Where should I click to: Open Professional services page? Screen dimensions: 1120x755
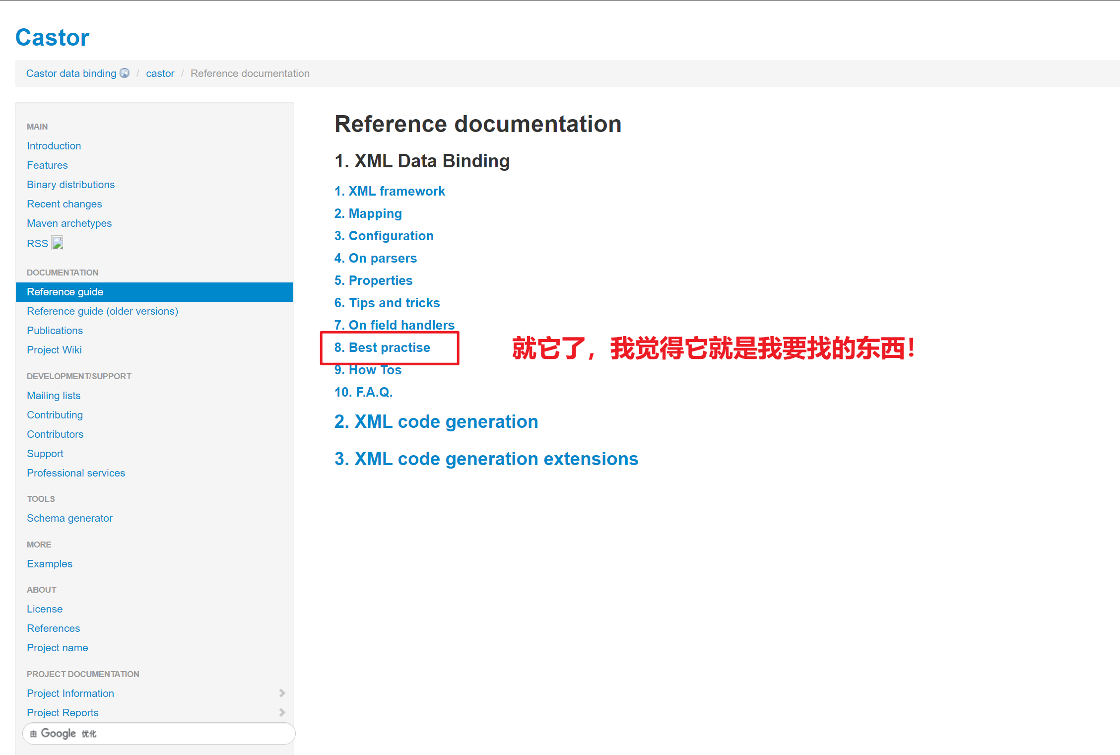(x=76, y=473)
